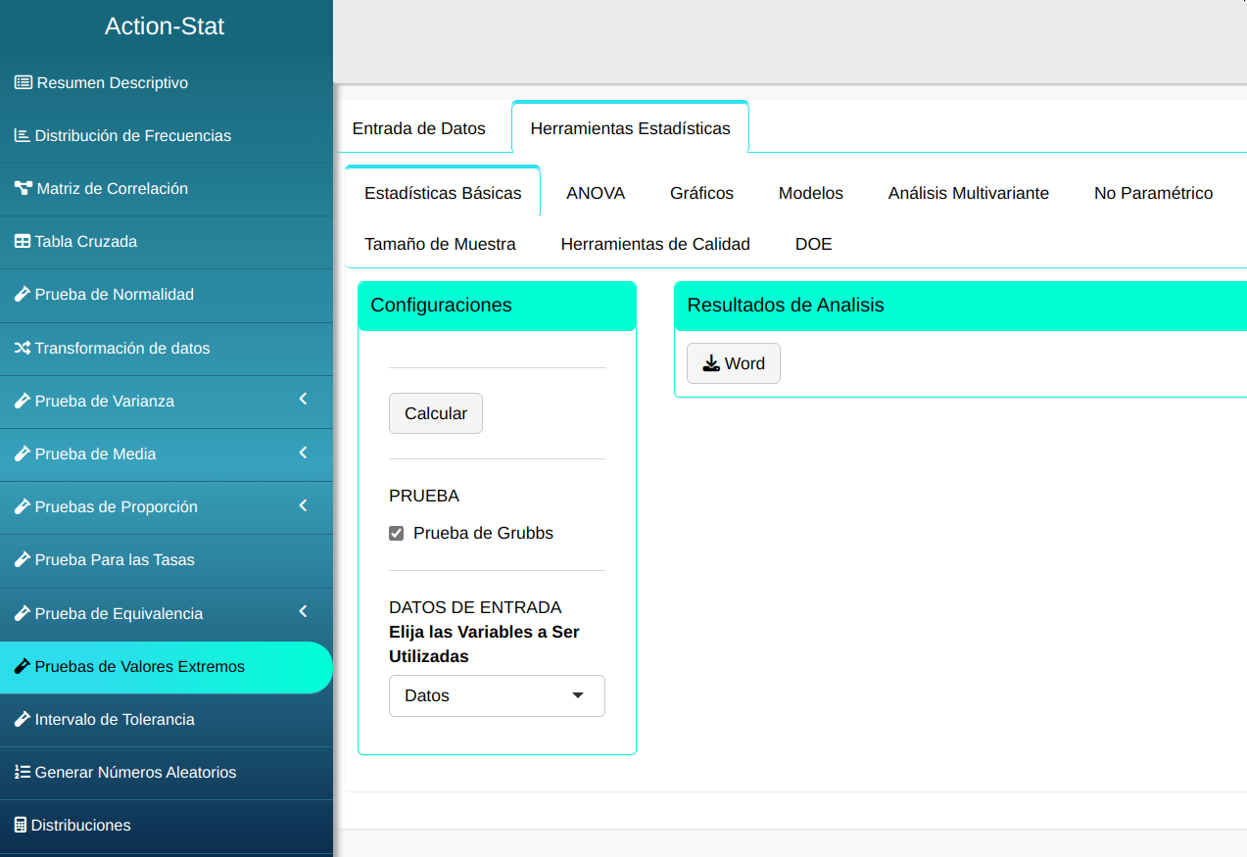Expand the Prueba de Varianza submenu chevron
This screenshot has height=857, width=1247.
(x=303, y=400)
